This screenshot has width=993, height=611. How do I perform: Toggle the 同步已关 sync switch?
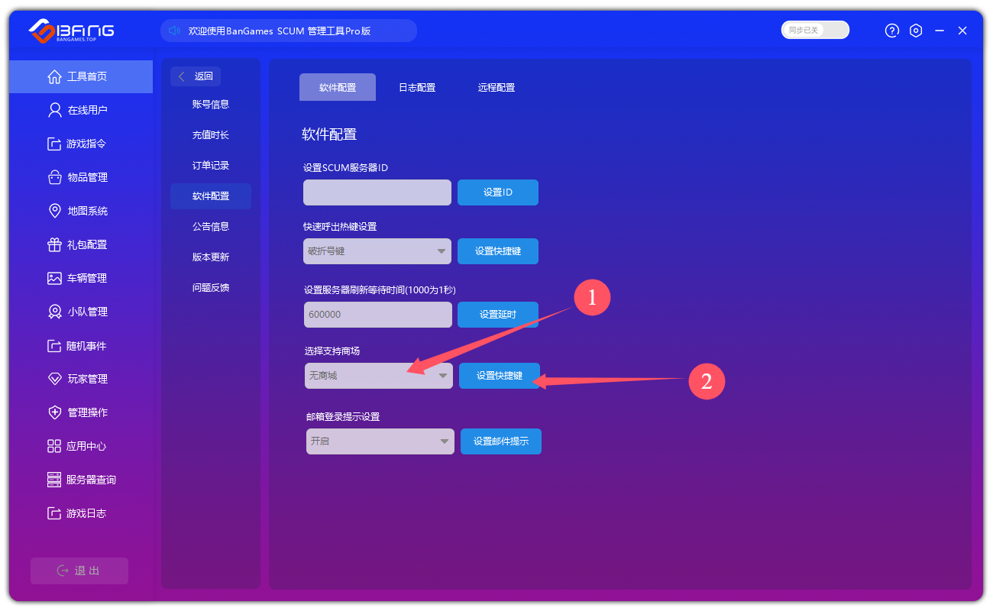coord(815,30)
